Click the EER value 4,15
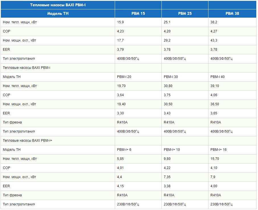Image resolution: width=258 pixels, height=210 pixels. [120, 186]
